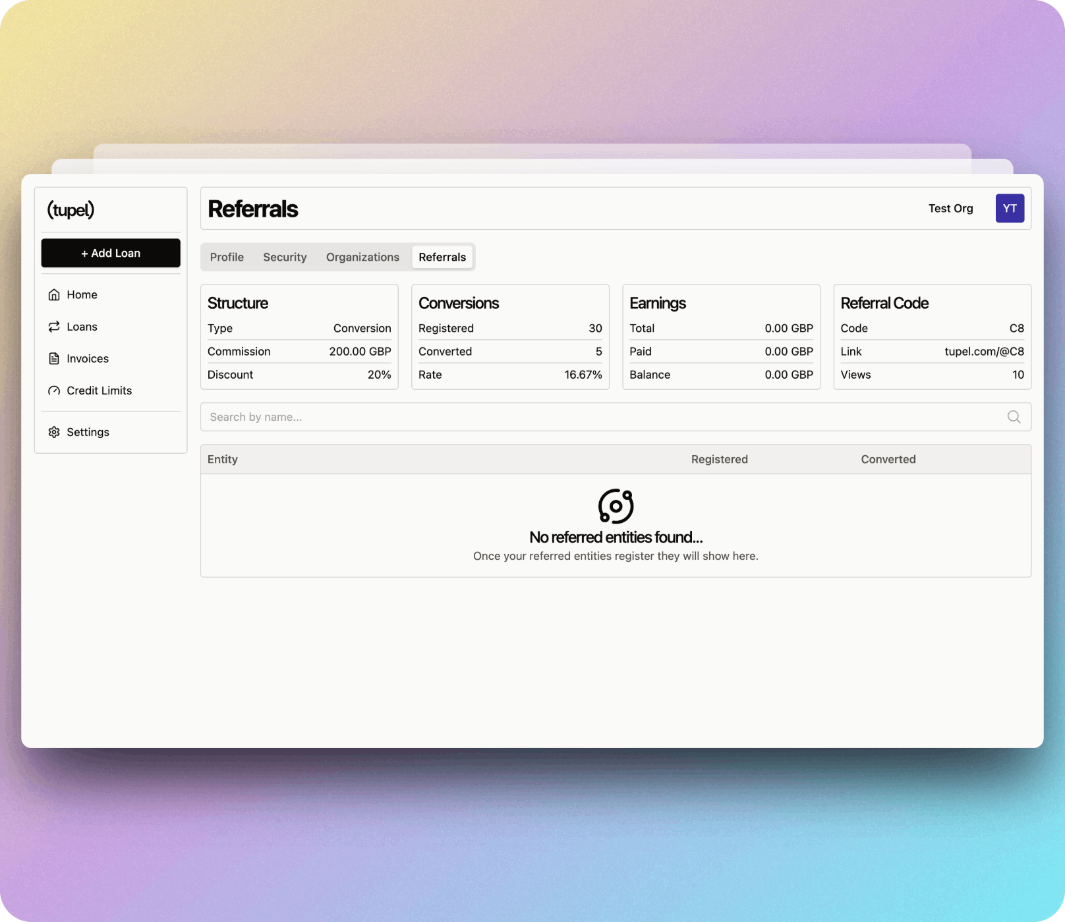This screenshot has width=1065, height=922.
Task: Click the Converted column header
Action: [888, 459]
